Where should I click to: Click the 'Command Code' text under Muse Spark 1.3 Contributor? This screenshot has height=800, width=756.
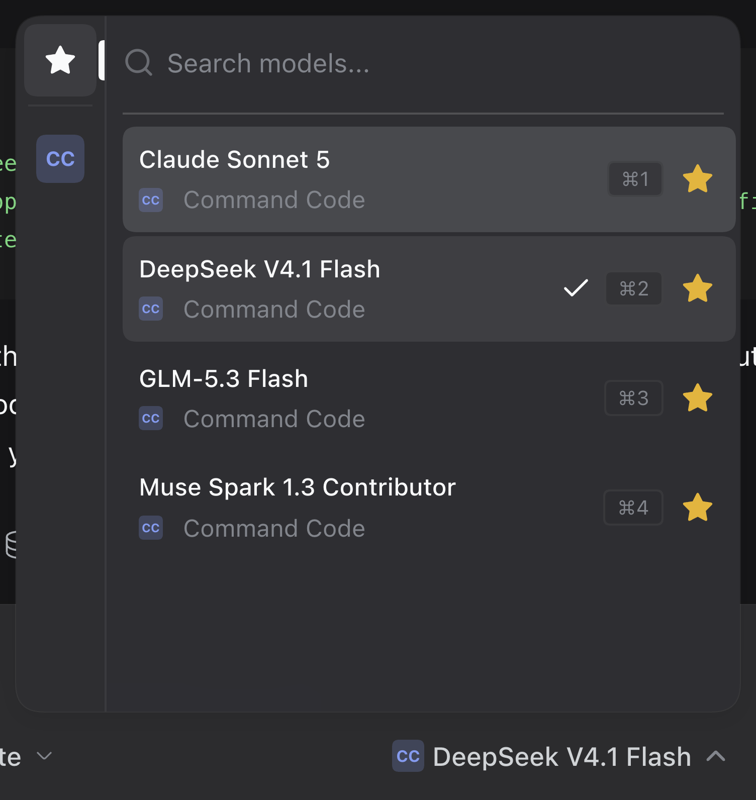(274, 529)
